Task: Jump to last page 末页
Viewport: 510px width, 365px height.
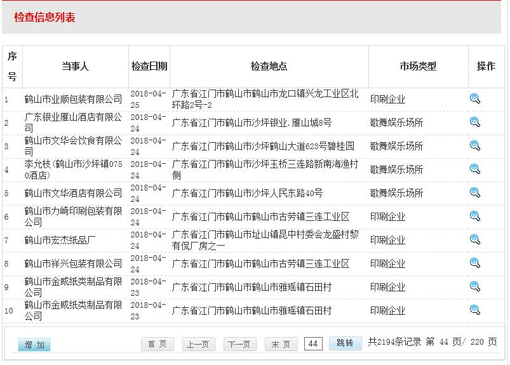Action: pyautogui.click(x=281, y=344)
